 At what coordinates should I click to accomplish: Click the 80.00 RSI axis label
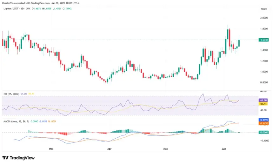click(263, 91)
